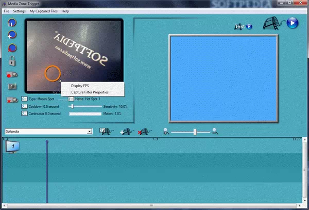Click the padlock lock icon

(x=12, y=61)
